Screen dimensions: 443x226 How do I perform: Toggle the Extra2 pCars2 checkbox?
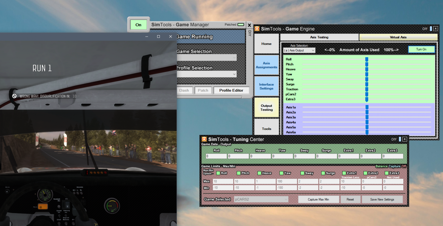click(x=365, y=173)
